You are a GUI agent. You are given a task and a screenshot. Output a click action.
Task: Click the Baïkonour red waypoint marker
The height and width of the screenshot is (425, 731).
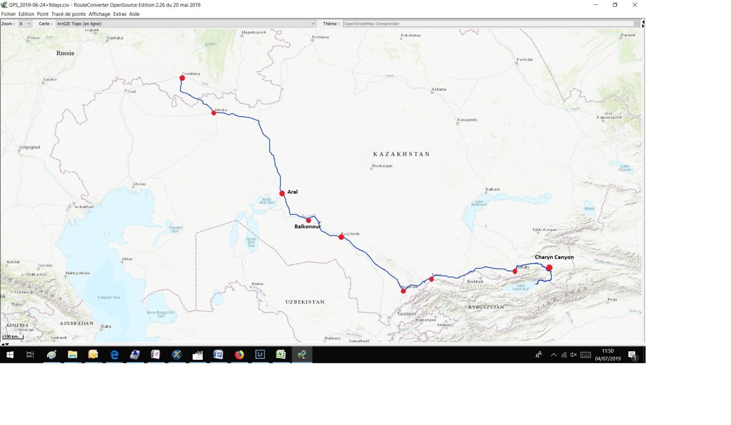click(308, 221)
